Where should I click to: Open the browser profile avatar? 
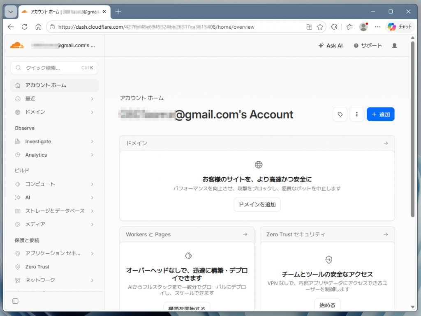[363, 27]
